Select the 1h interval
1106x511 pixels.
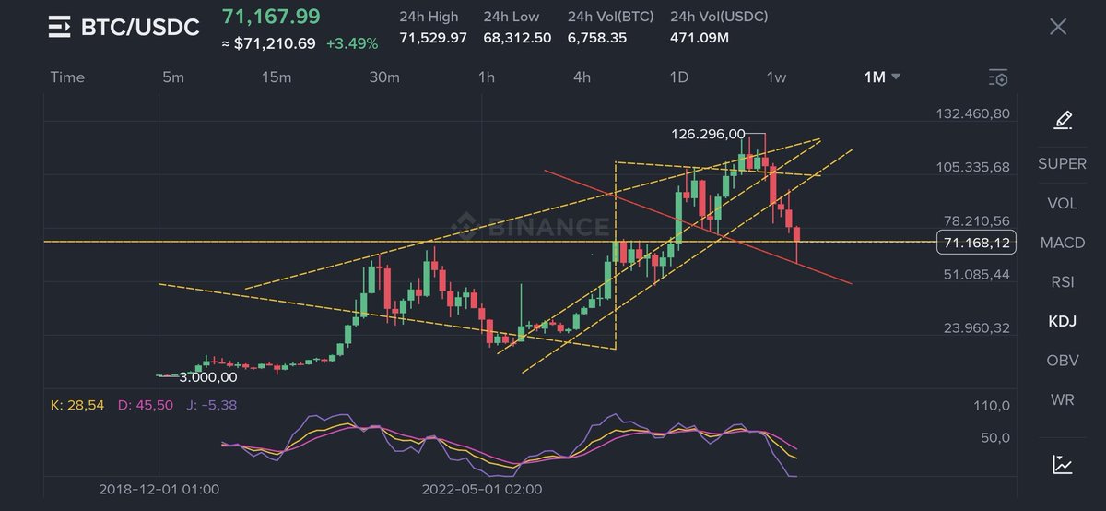click(487, 77)
